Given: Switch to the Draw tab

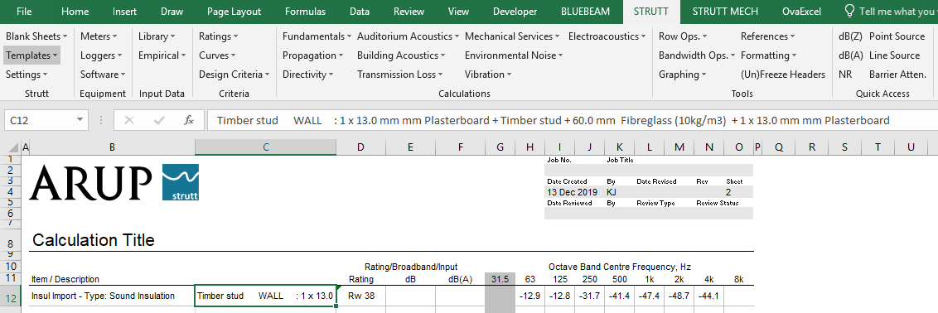Looking at the screenshot, I should 172,12.
